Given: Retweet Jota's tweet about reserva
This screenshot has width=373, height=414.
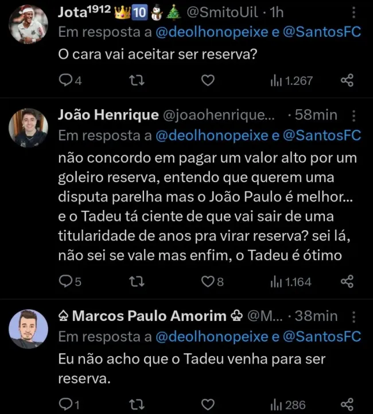Looking at the screenshot, I should [137, 80].
